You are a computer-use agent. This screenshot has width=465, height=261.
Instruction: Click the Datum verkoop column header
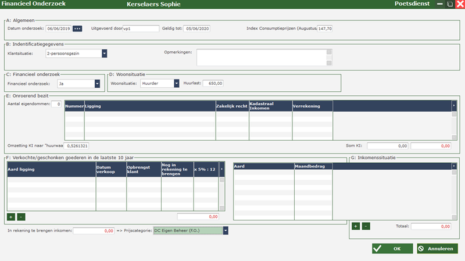(110, 168)
